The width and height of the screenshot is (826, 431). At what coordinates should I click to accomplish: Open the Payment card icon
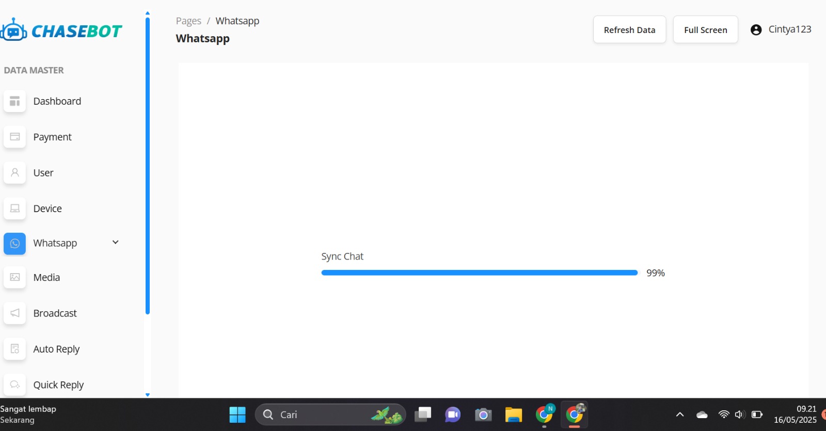tap(14, 137)
